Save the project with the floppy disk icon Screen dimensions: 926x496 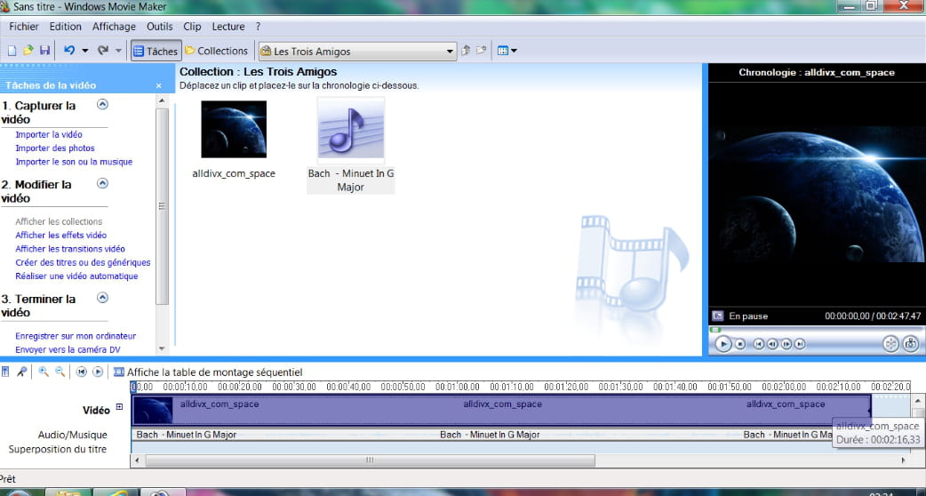(x=44, y=51)
